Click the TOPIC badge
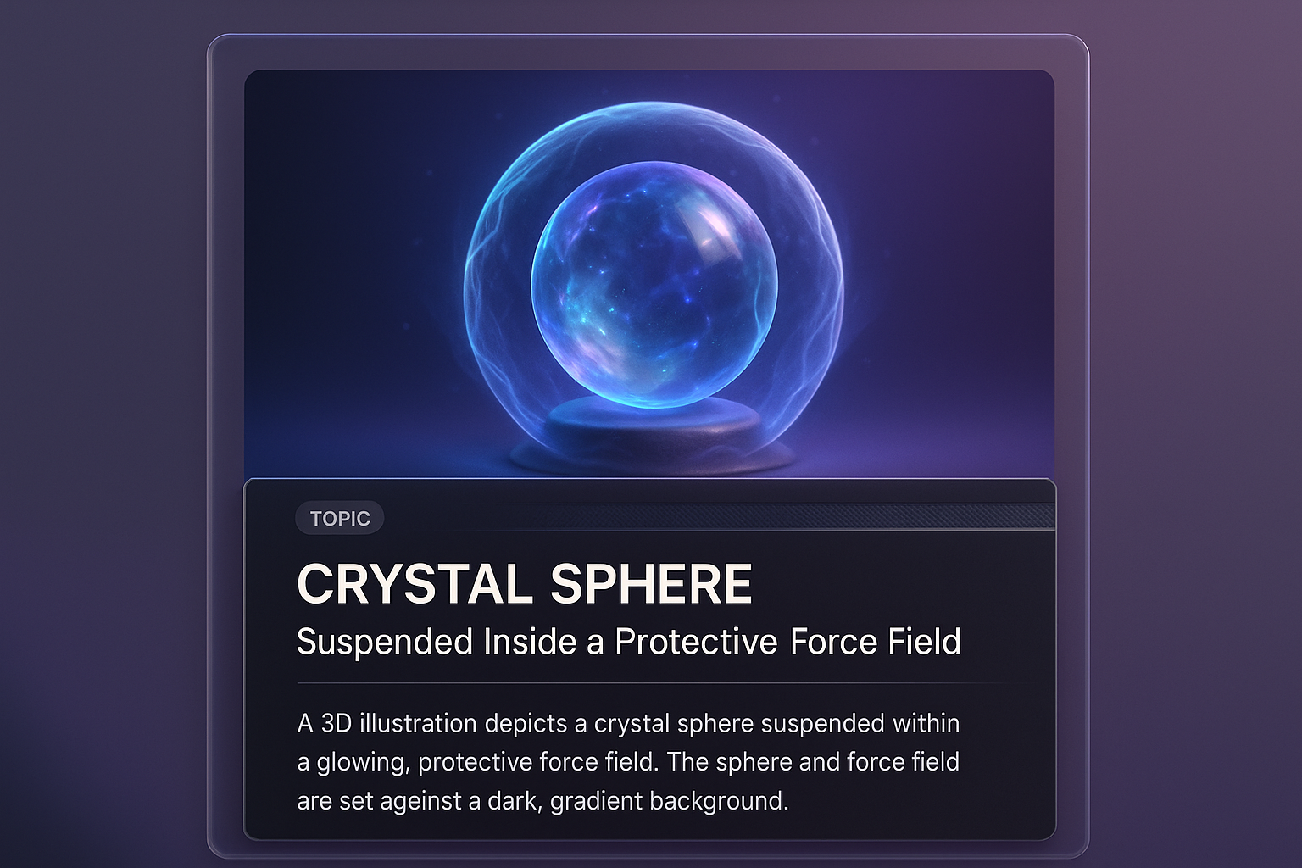This screenshot has height=868, width=1302. pyautogui.click(x=339, y=518)
